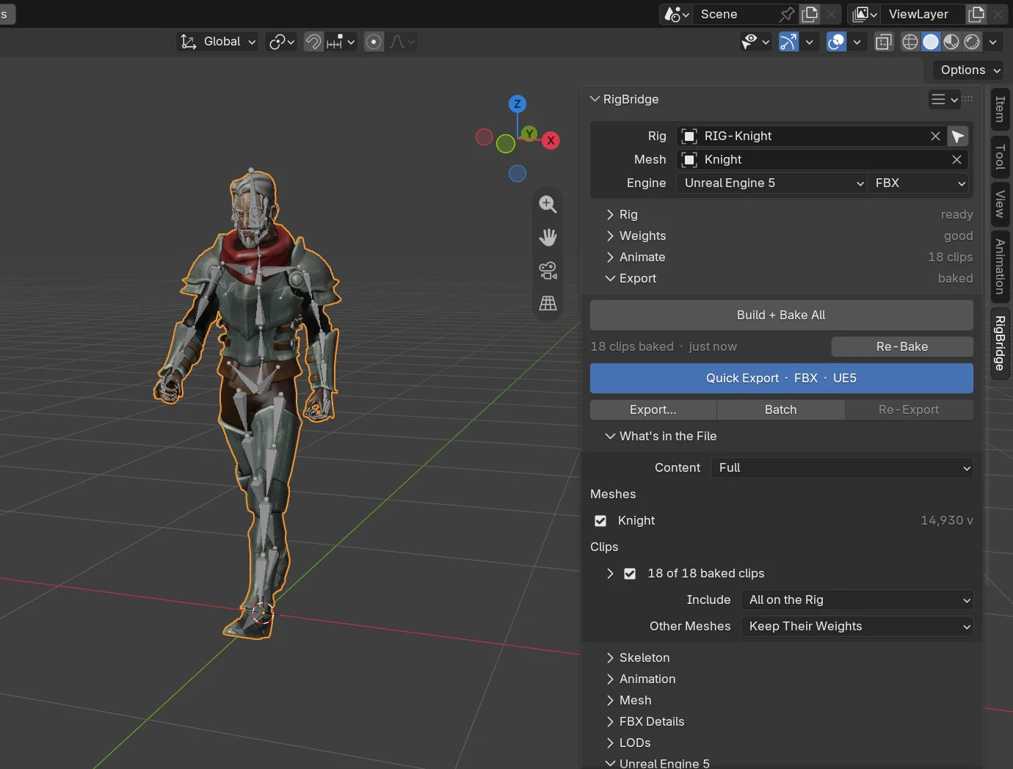Screen dimensions: 1013x769
Task: Open the FBX format dropdown
Action: 919,183
